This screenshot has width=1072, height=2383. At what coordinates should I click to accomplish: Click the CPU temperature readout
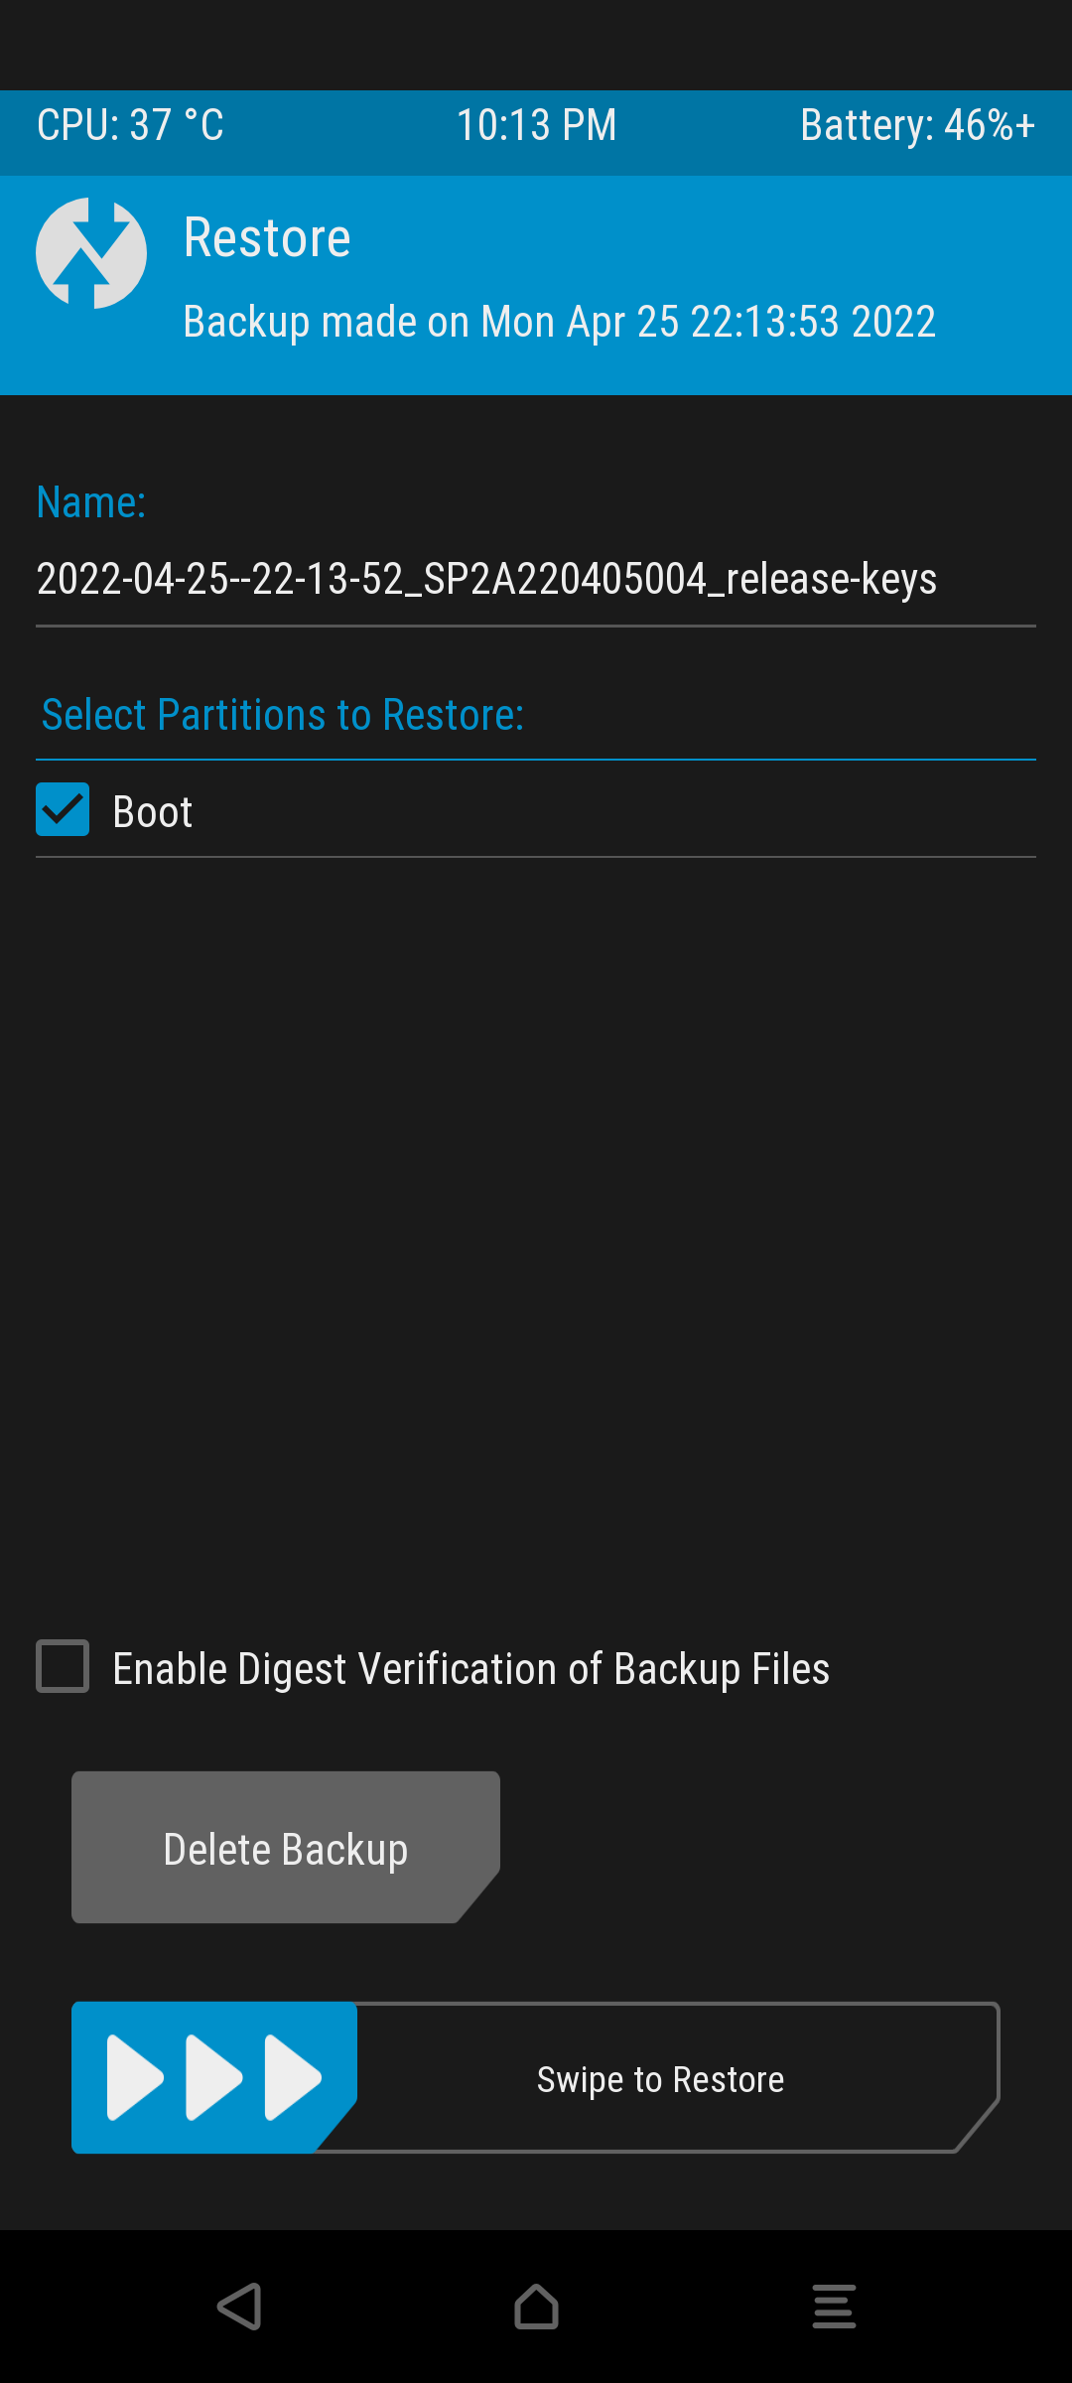point(130,126)
